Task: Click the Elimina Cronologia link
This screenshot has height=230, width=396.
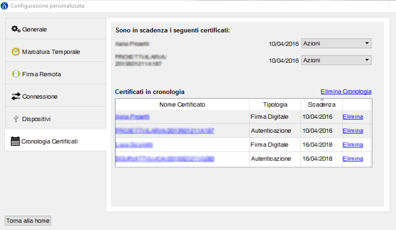Action: point(346,92)
